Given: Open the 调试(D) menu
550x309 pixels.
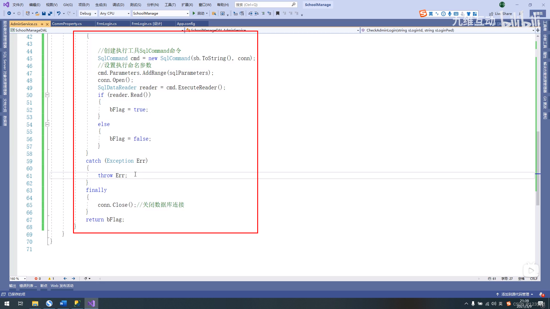Looking at the screenshot, I should [x=118, y=5].
